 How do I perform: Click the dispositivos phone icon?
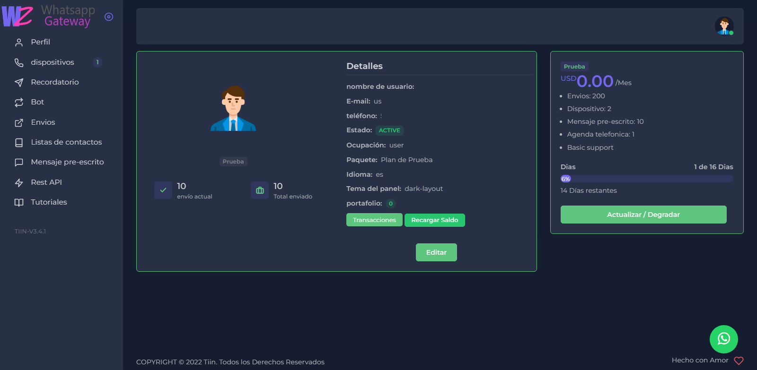(x=19, y=62)
